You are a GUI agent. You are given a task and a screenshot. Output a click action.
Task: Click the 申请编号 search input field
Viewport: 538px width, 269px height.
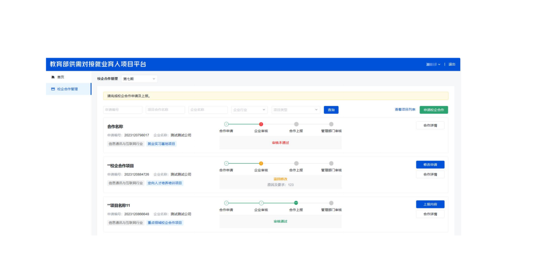point(123,110)
